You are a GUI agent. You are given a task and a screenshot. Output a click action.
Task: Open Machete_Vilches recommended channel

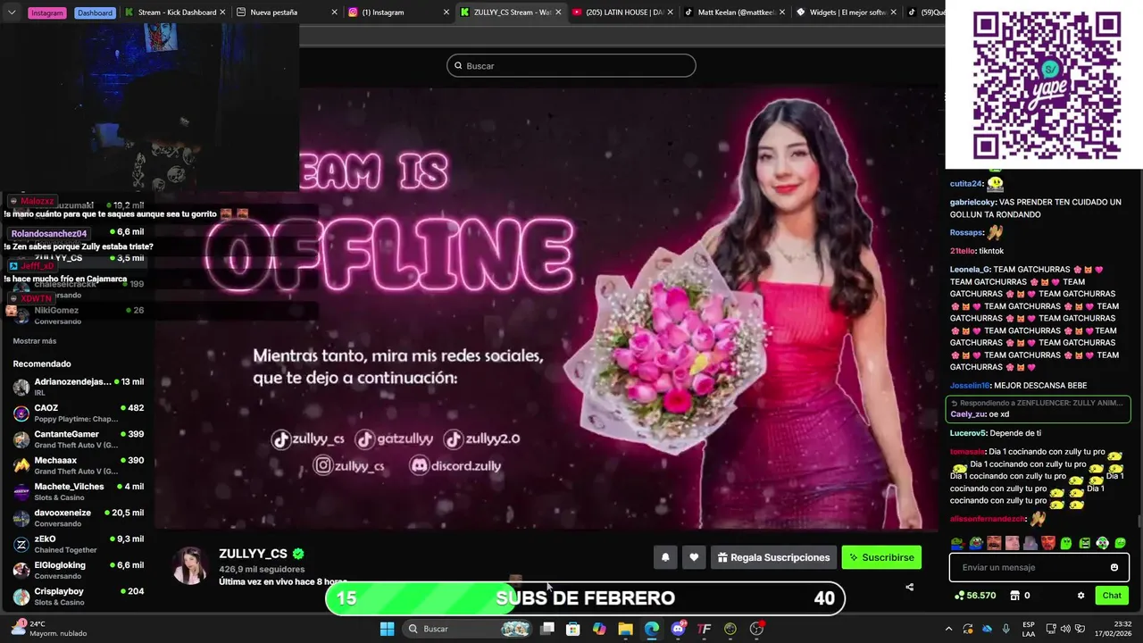78,491
